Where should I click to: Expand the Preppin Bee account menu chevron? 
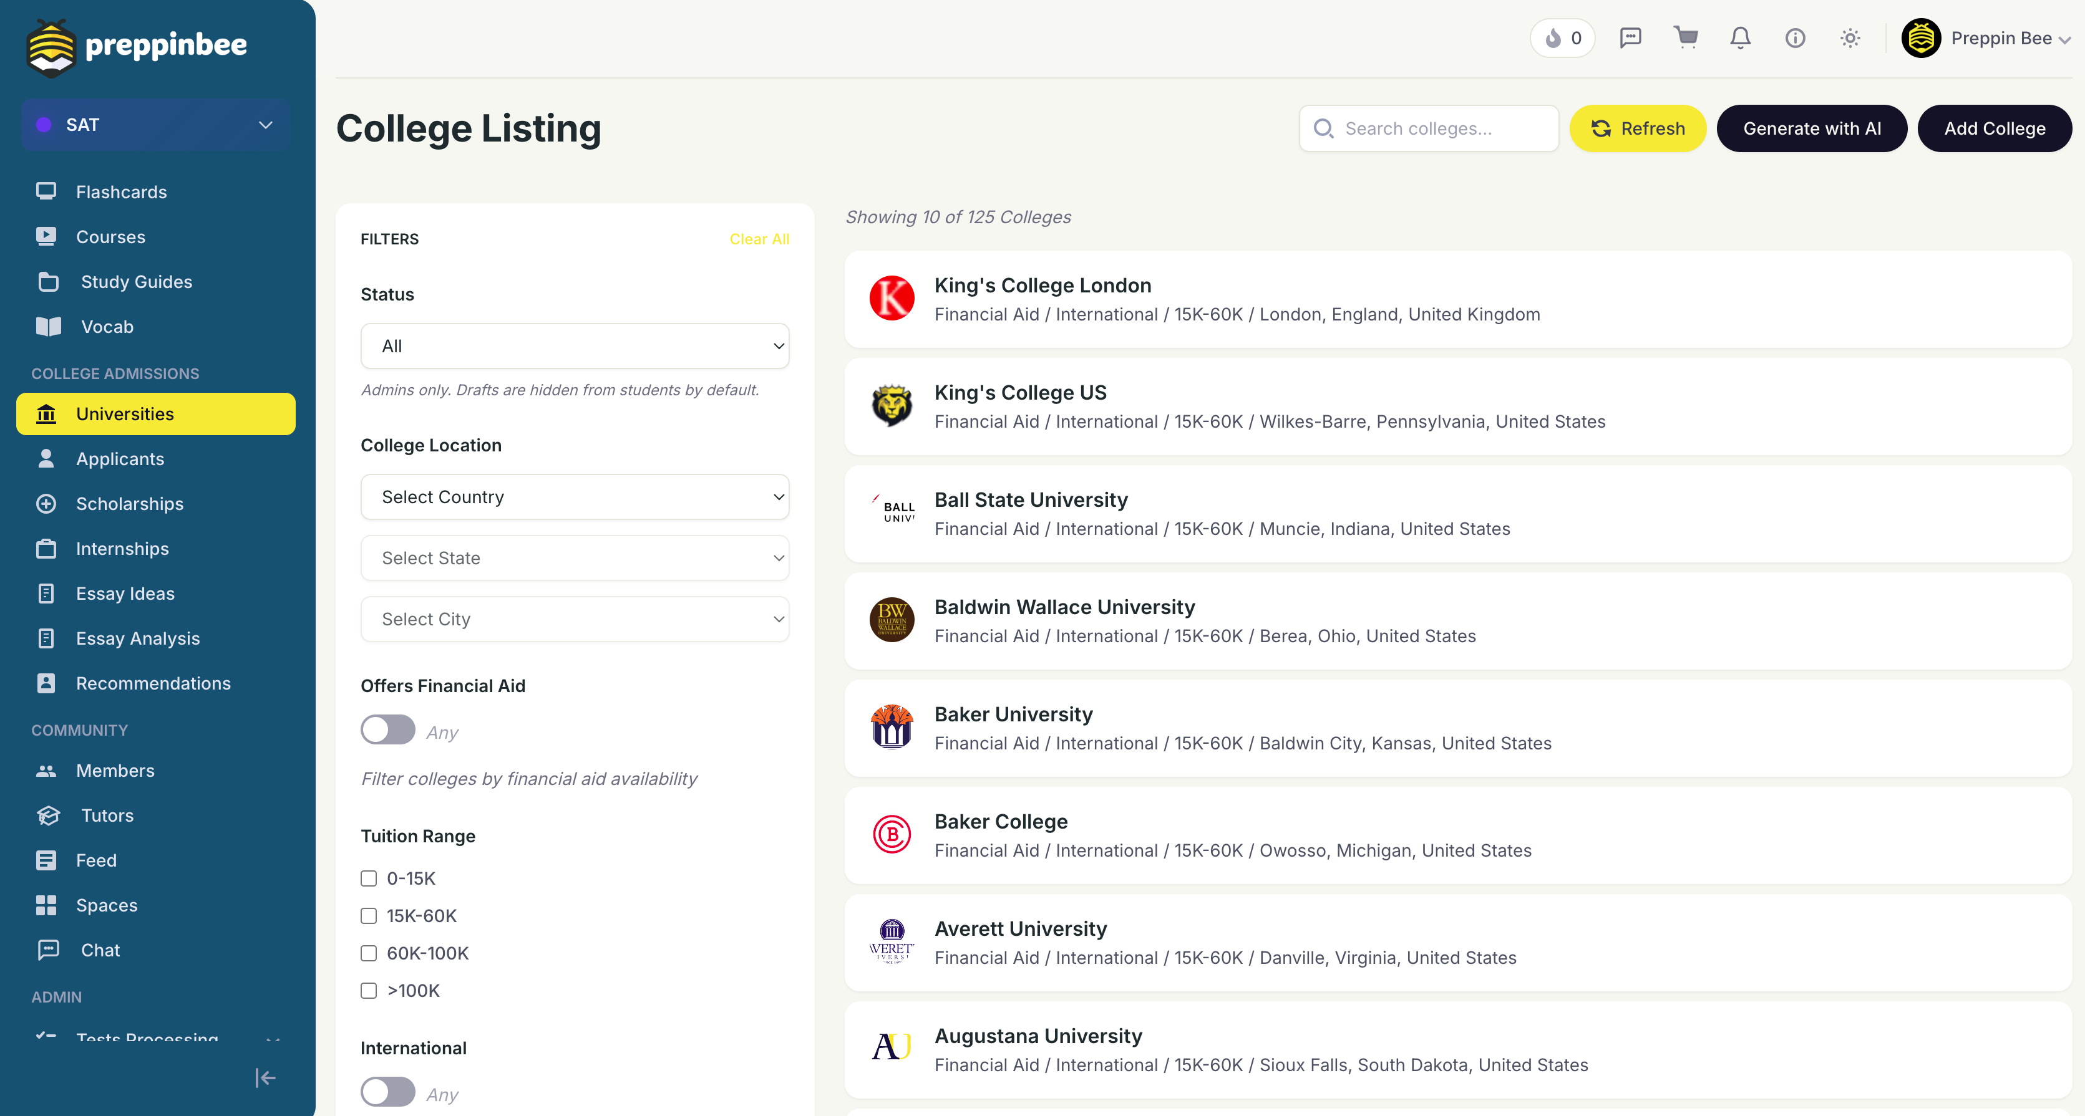pos(2065,40)
